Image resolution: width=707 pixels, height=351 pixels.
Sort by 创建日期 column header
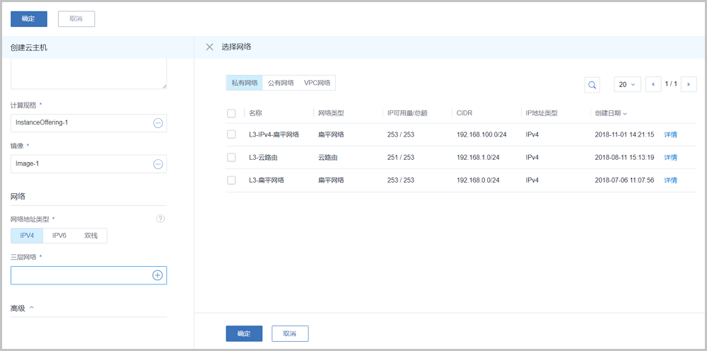click(x=611, y=113)
